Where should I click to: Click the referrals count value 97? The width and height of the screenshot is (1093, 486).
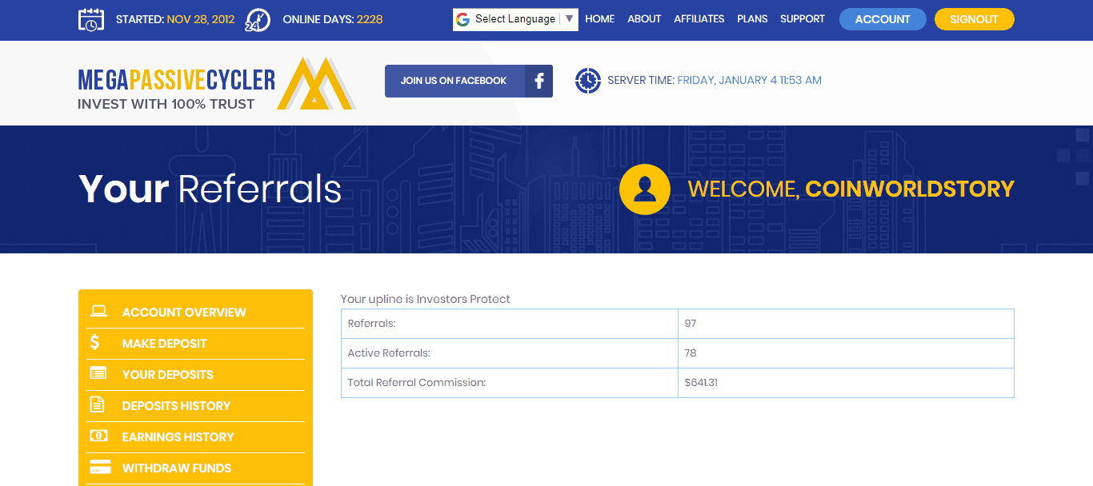coord(691,324)
